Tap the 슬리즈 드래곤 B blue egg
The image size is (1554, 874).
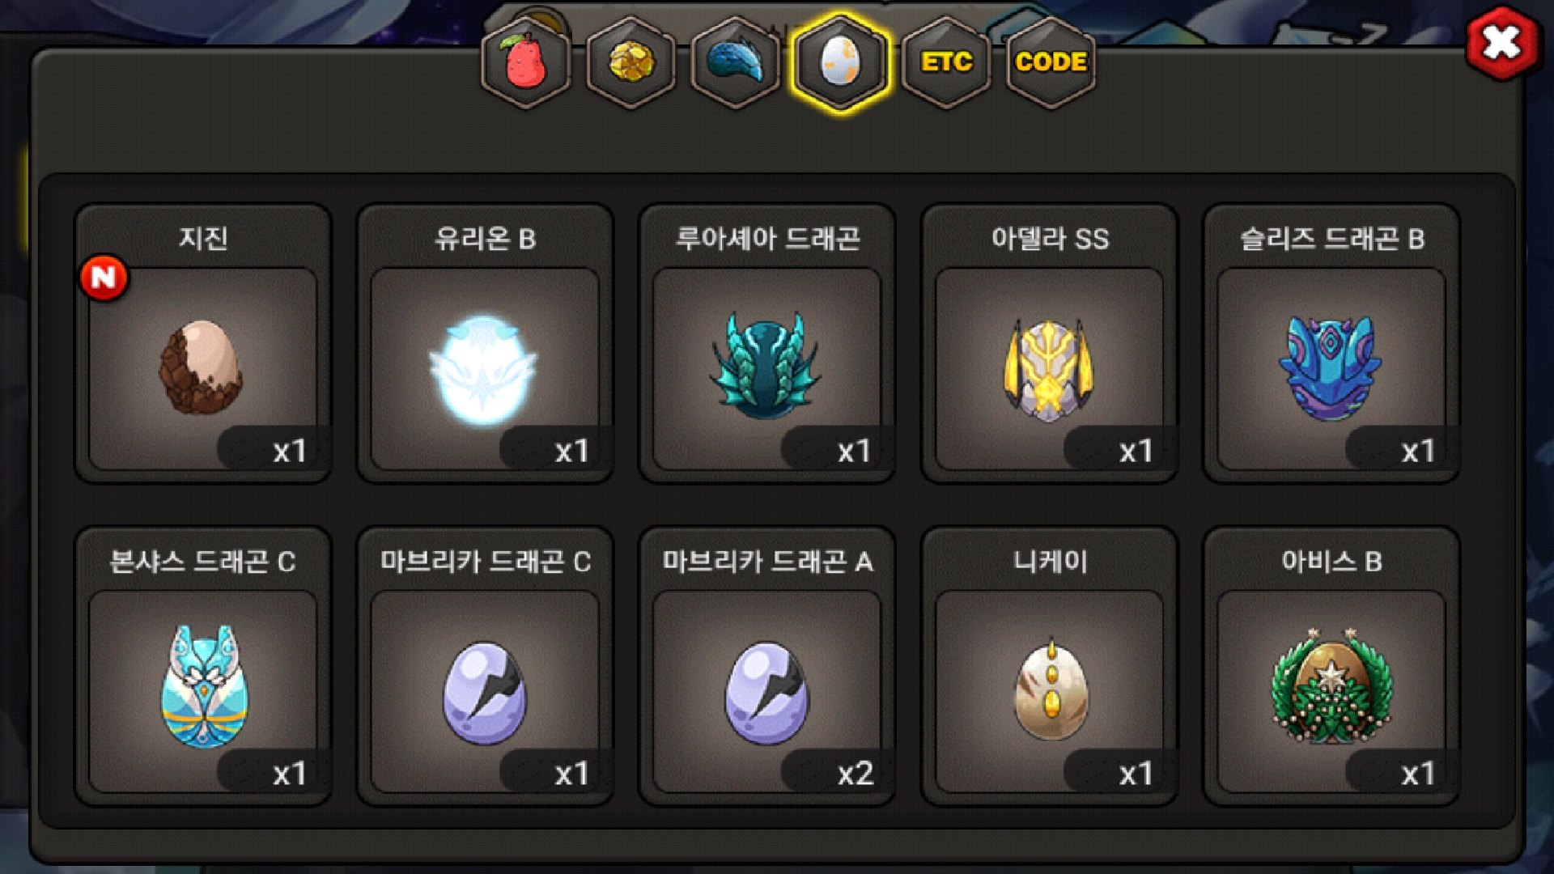tap(1331, 344)
